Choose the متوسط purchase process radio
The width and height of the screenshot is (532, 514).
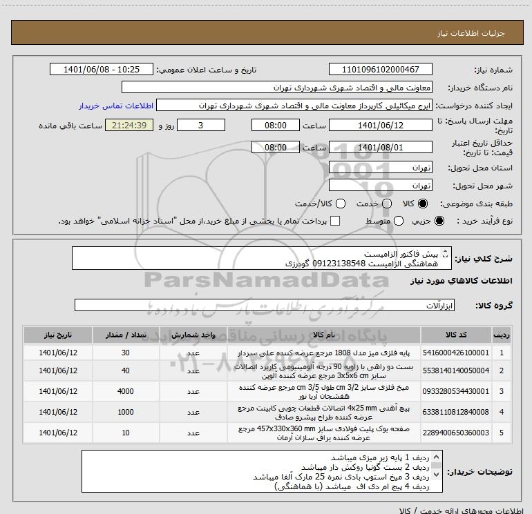click(399, 221)
